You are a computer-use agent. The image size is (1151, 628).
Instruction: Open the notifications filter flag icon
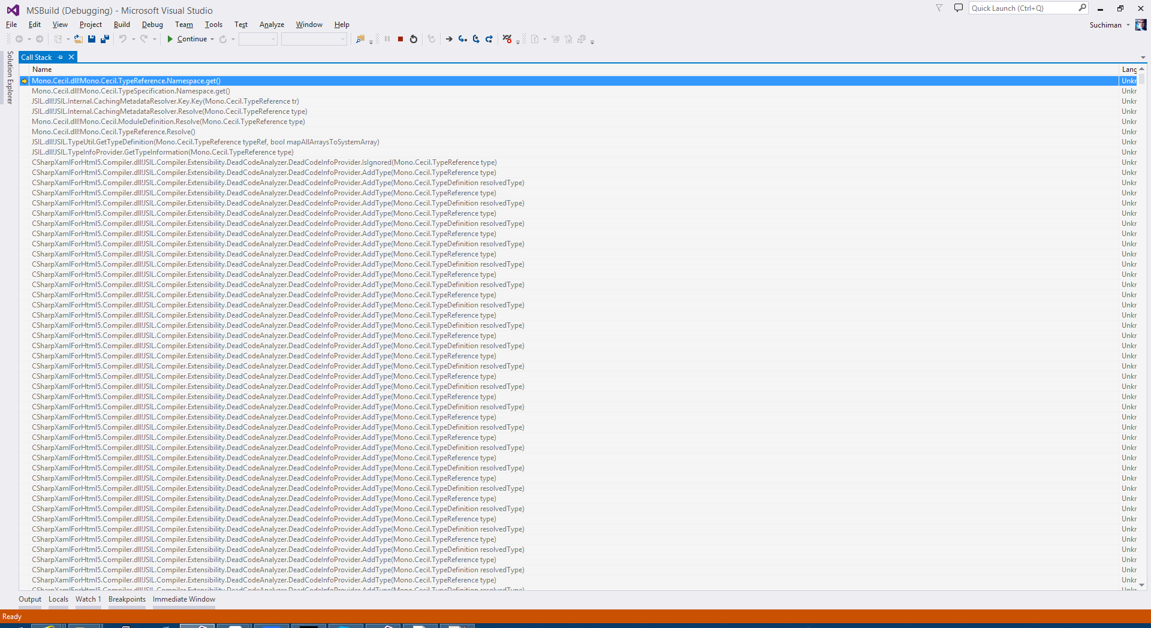pyautogui.click(x=939, y=8)
